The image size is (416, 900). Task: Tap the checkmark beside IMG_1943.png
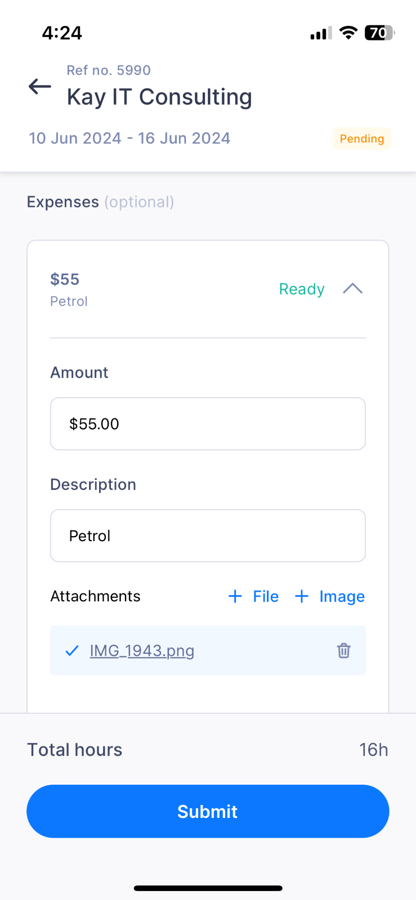click(72, 651)
